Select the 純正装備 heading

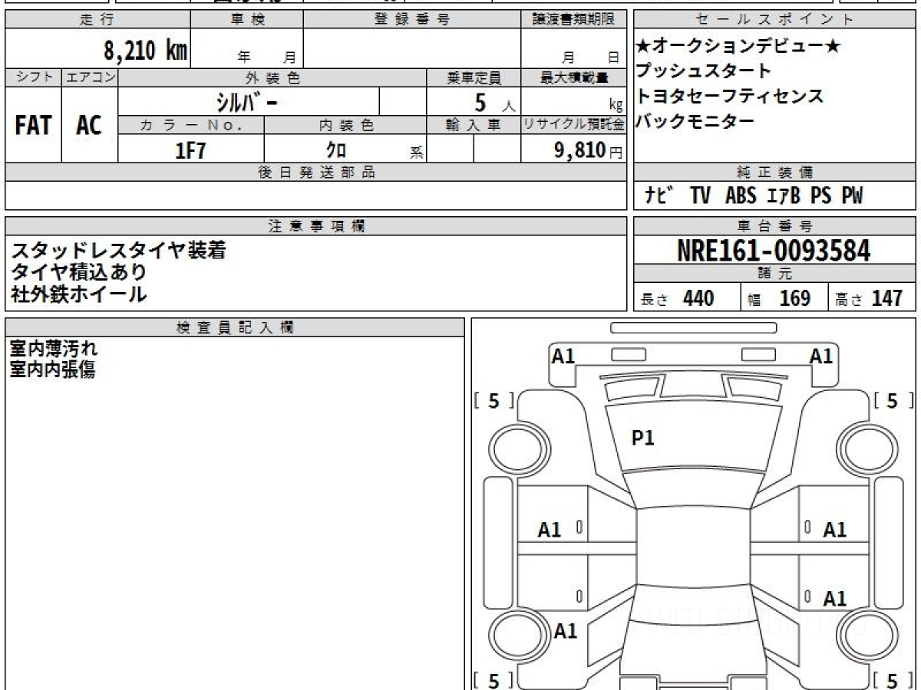[x=774, y=173]
